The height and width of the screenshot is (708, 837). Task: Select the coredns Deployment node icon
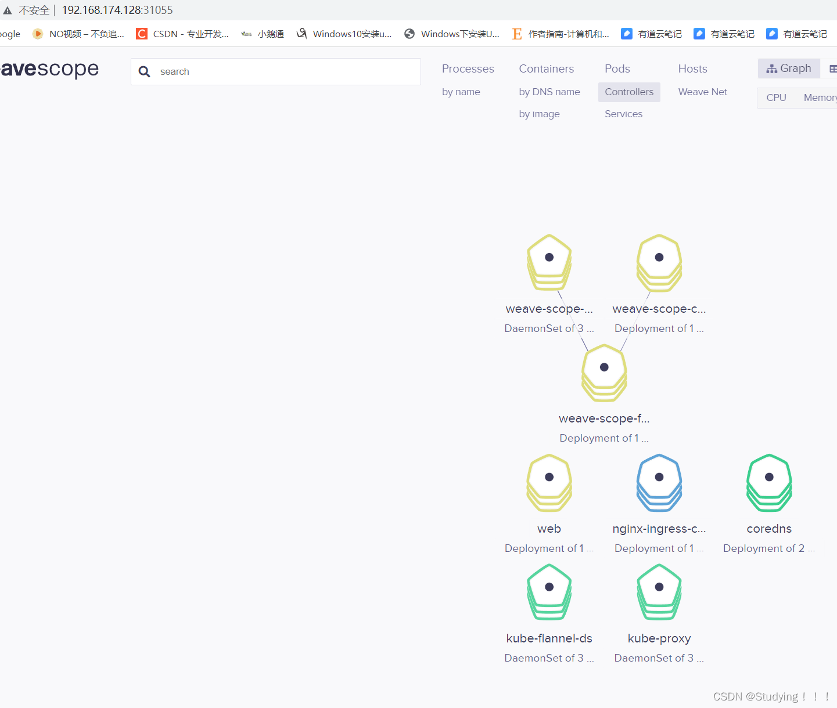coord(769,482)
